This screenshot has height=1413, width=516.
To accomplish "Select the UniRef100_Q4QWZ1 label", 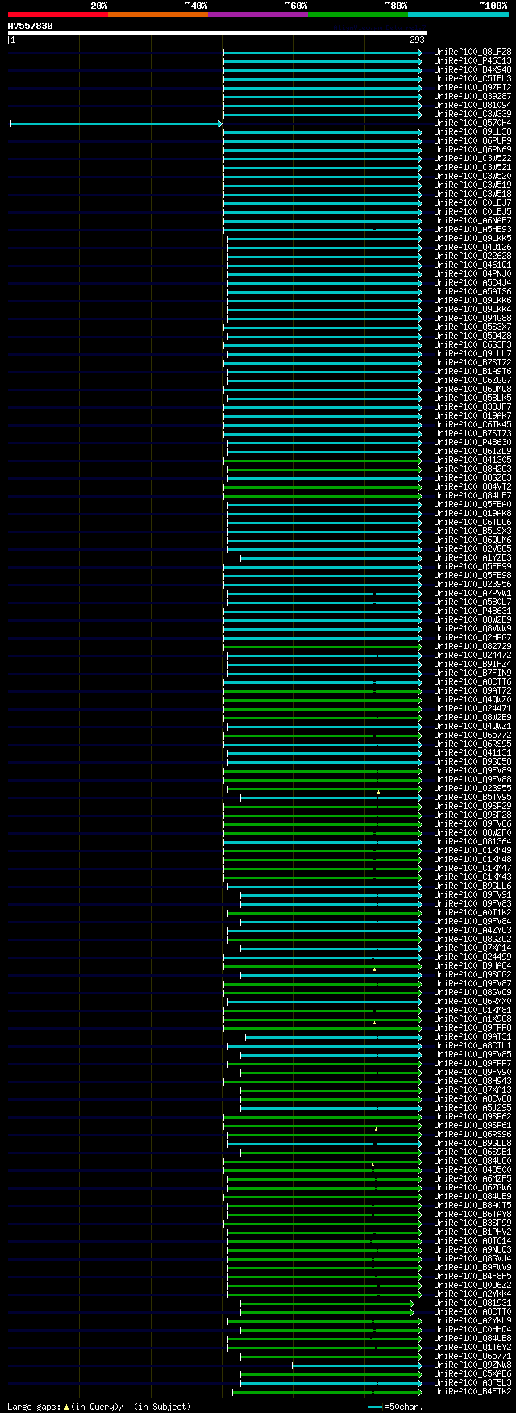I will click(472, 727).
